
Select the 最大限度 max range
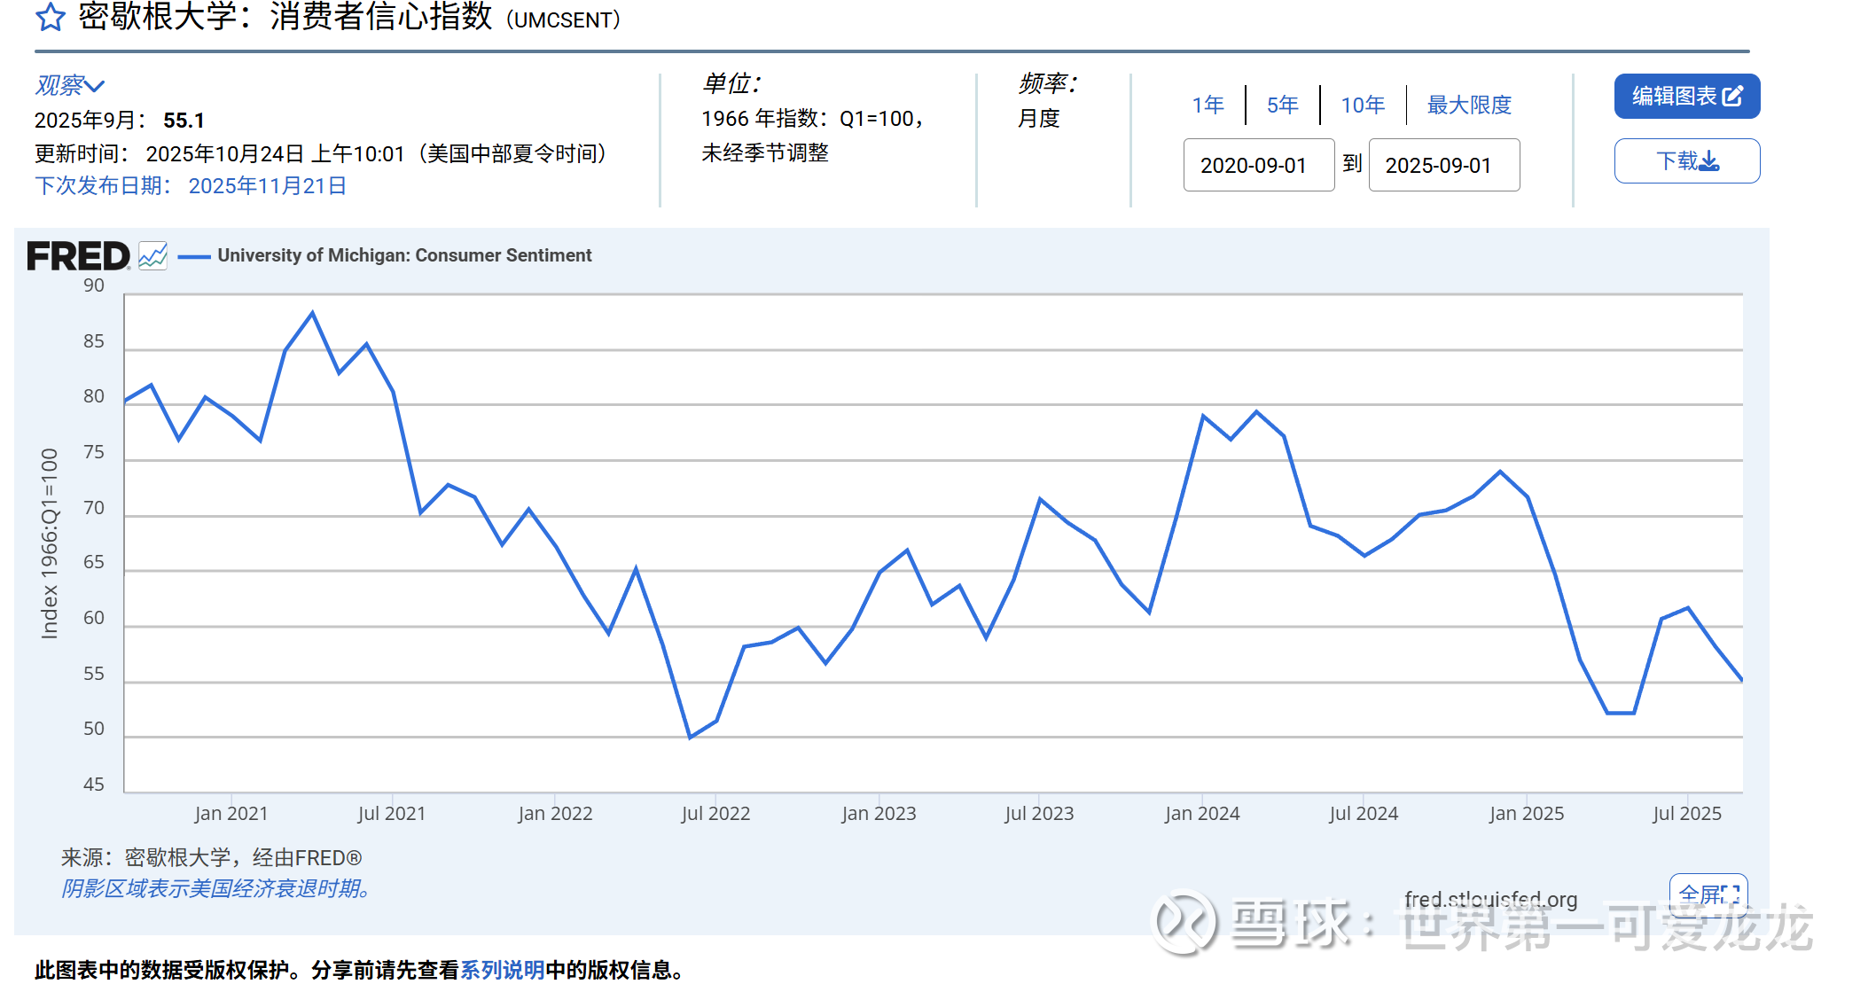[x=1469, y=105]
